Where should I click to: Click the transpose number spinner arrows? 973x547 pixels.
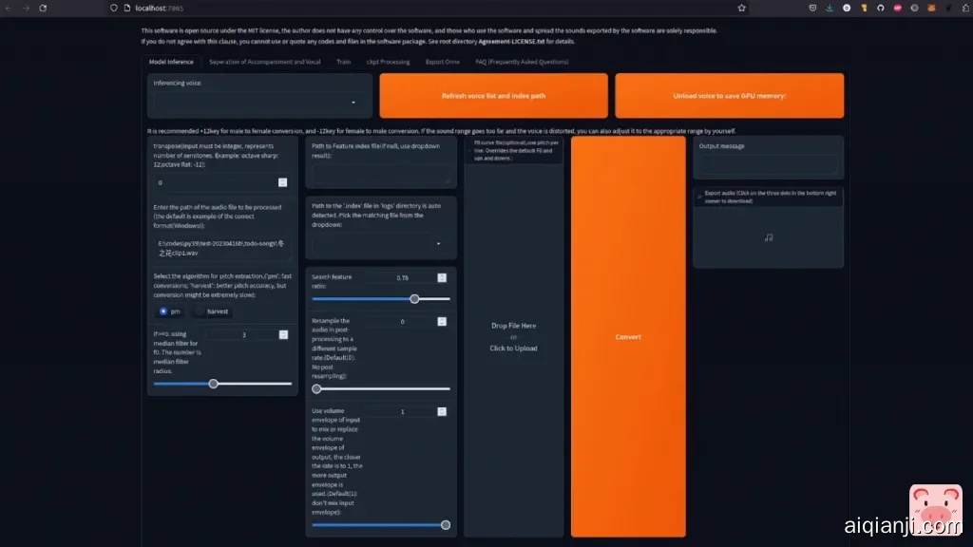(x=282, y=182)
